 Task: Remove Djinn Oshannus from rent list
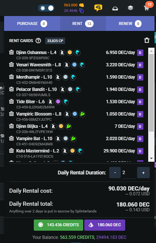coord(12,52)
